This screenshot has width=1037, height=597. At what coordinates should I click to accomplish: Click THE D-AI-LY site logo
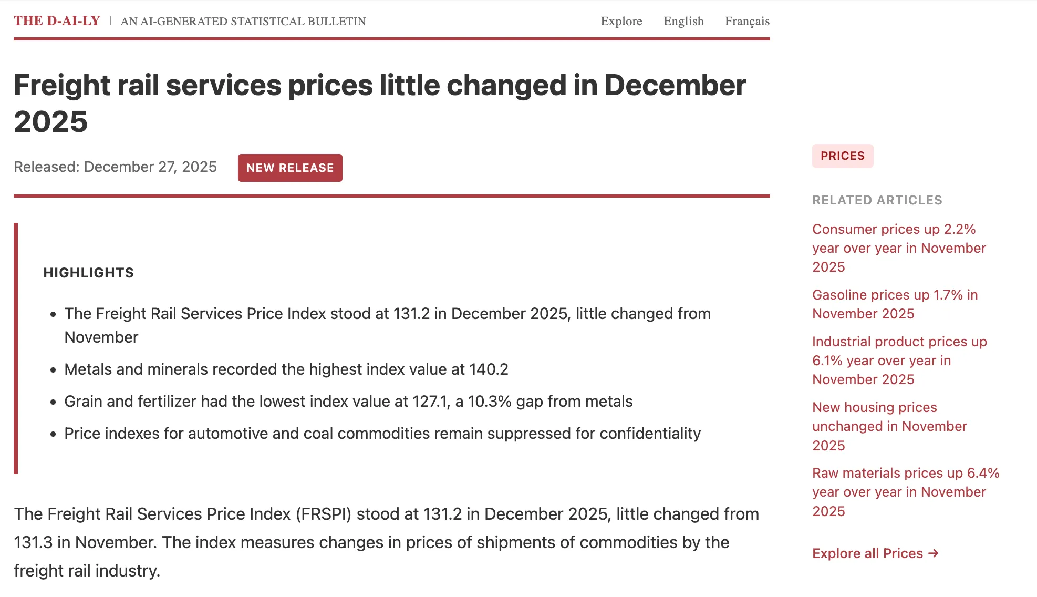pos(57,21)
